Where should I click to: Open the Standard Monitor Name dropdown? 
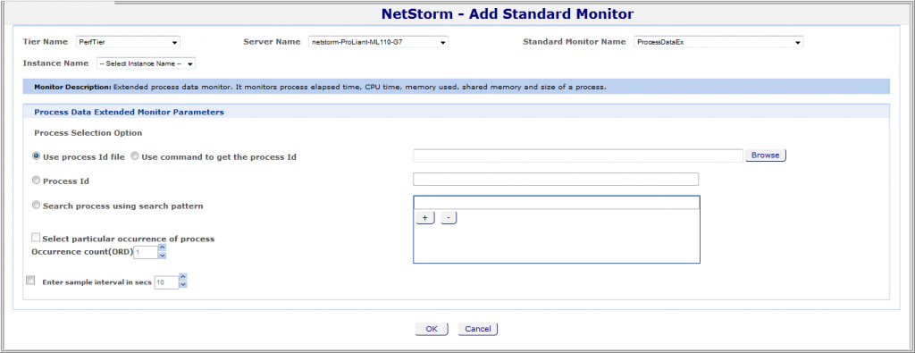(x=718, y=42)
